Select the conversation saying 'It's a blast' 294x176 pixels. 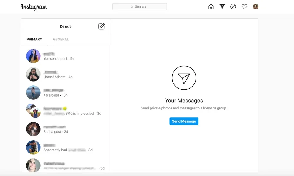pos(65,92)
